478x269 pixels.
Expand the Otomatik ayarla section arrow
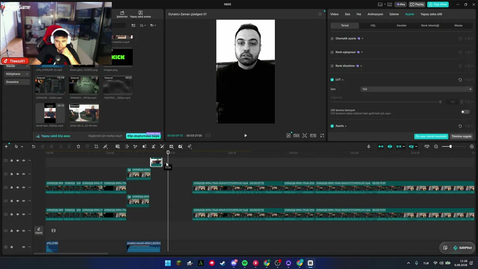pos(362,38)
